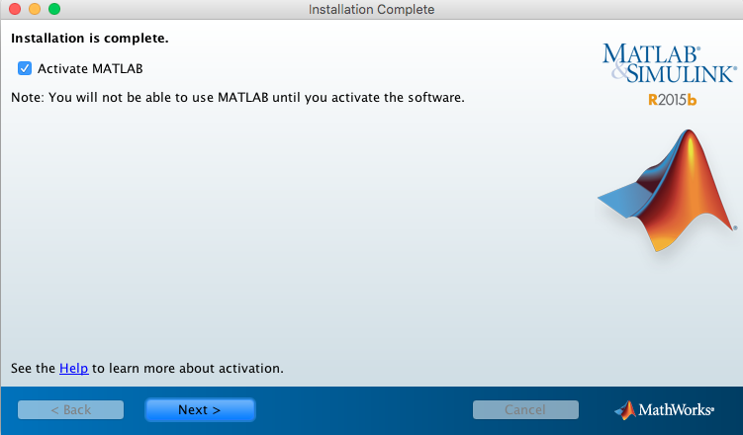Viewport: 743px width, 435px height.
Task: Click the grayed-out Cancel button
Action: click(525, 409)
